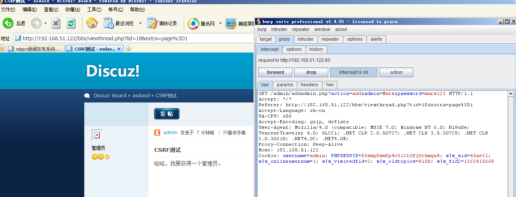Click the orange user icon beside admin
Viewport: 516px width, 197px height.
[x=157, y=133]
